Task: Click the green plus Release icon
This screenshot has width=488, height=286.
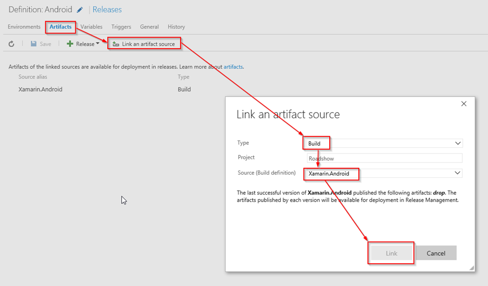Action: click(70, 44)
